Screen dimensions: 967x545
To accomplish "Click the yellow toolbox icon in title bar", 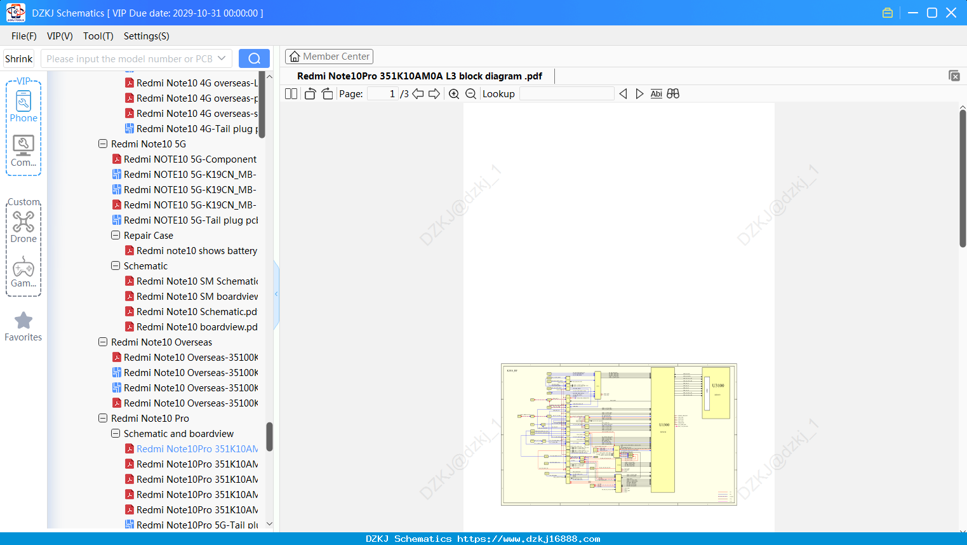I will pyautogui.click(x=888, y=13).
